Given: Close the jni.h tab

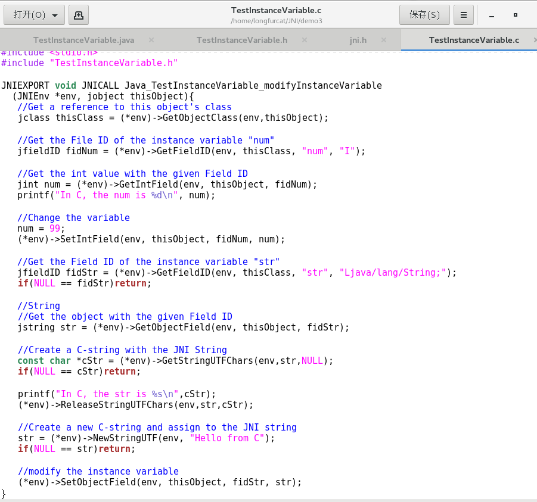Looking at the screenshot, I should point(384,40).
